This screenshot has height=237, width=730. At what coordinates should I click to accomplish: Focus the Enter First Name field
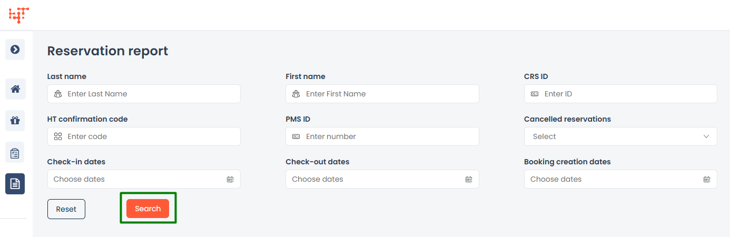pos(389,94)
